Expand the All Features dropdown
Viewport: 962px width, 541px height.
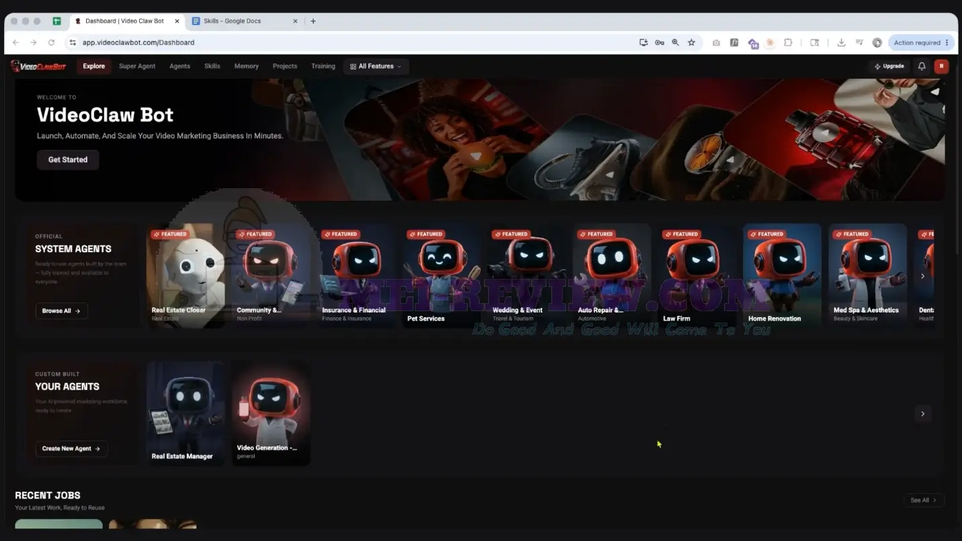click(x=376, y=66)
